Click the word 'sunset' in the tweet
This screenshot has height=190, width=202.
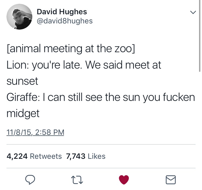23,81
